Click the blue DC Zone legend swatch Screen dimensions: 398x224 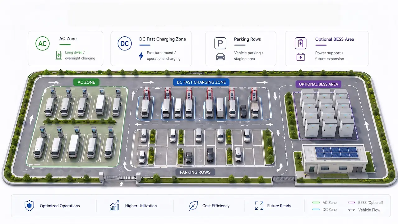316,210
